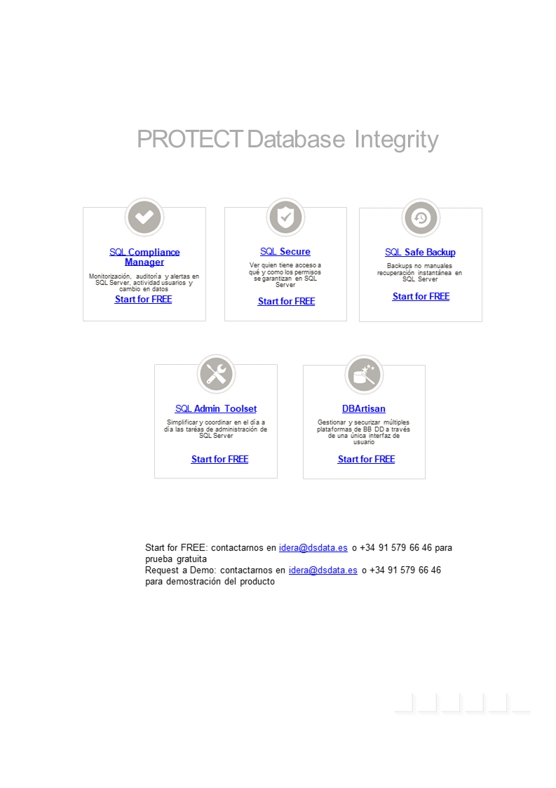Viewport: 556px width, 788px height.
Task: Follow the SQL Safe Backup link
Action: coord(421,253)
